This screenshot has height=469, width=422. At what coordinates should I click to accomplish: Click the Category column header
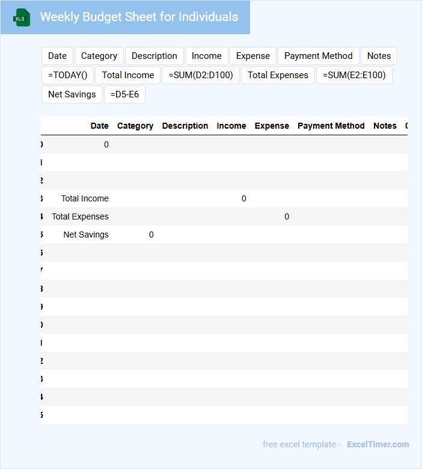[x=135, y=126]
